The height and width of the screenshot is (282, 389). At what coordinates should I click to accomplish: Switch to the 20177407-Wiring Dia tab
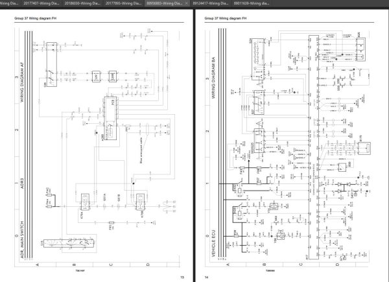point(41,3)
